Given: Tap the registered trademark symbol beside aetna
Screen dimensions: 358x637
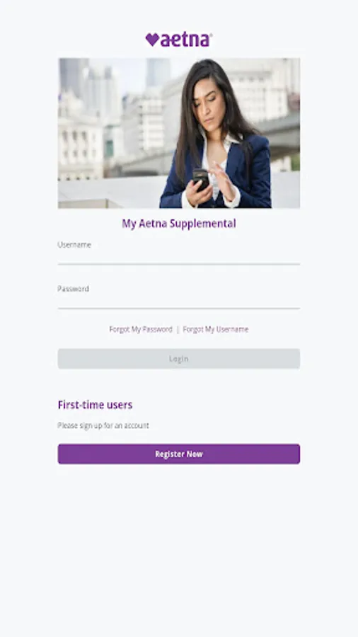Looking at the screenshot, I should point(211,35).
